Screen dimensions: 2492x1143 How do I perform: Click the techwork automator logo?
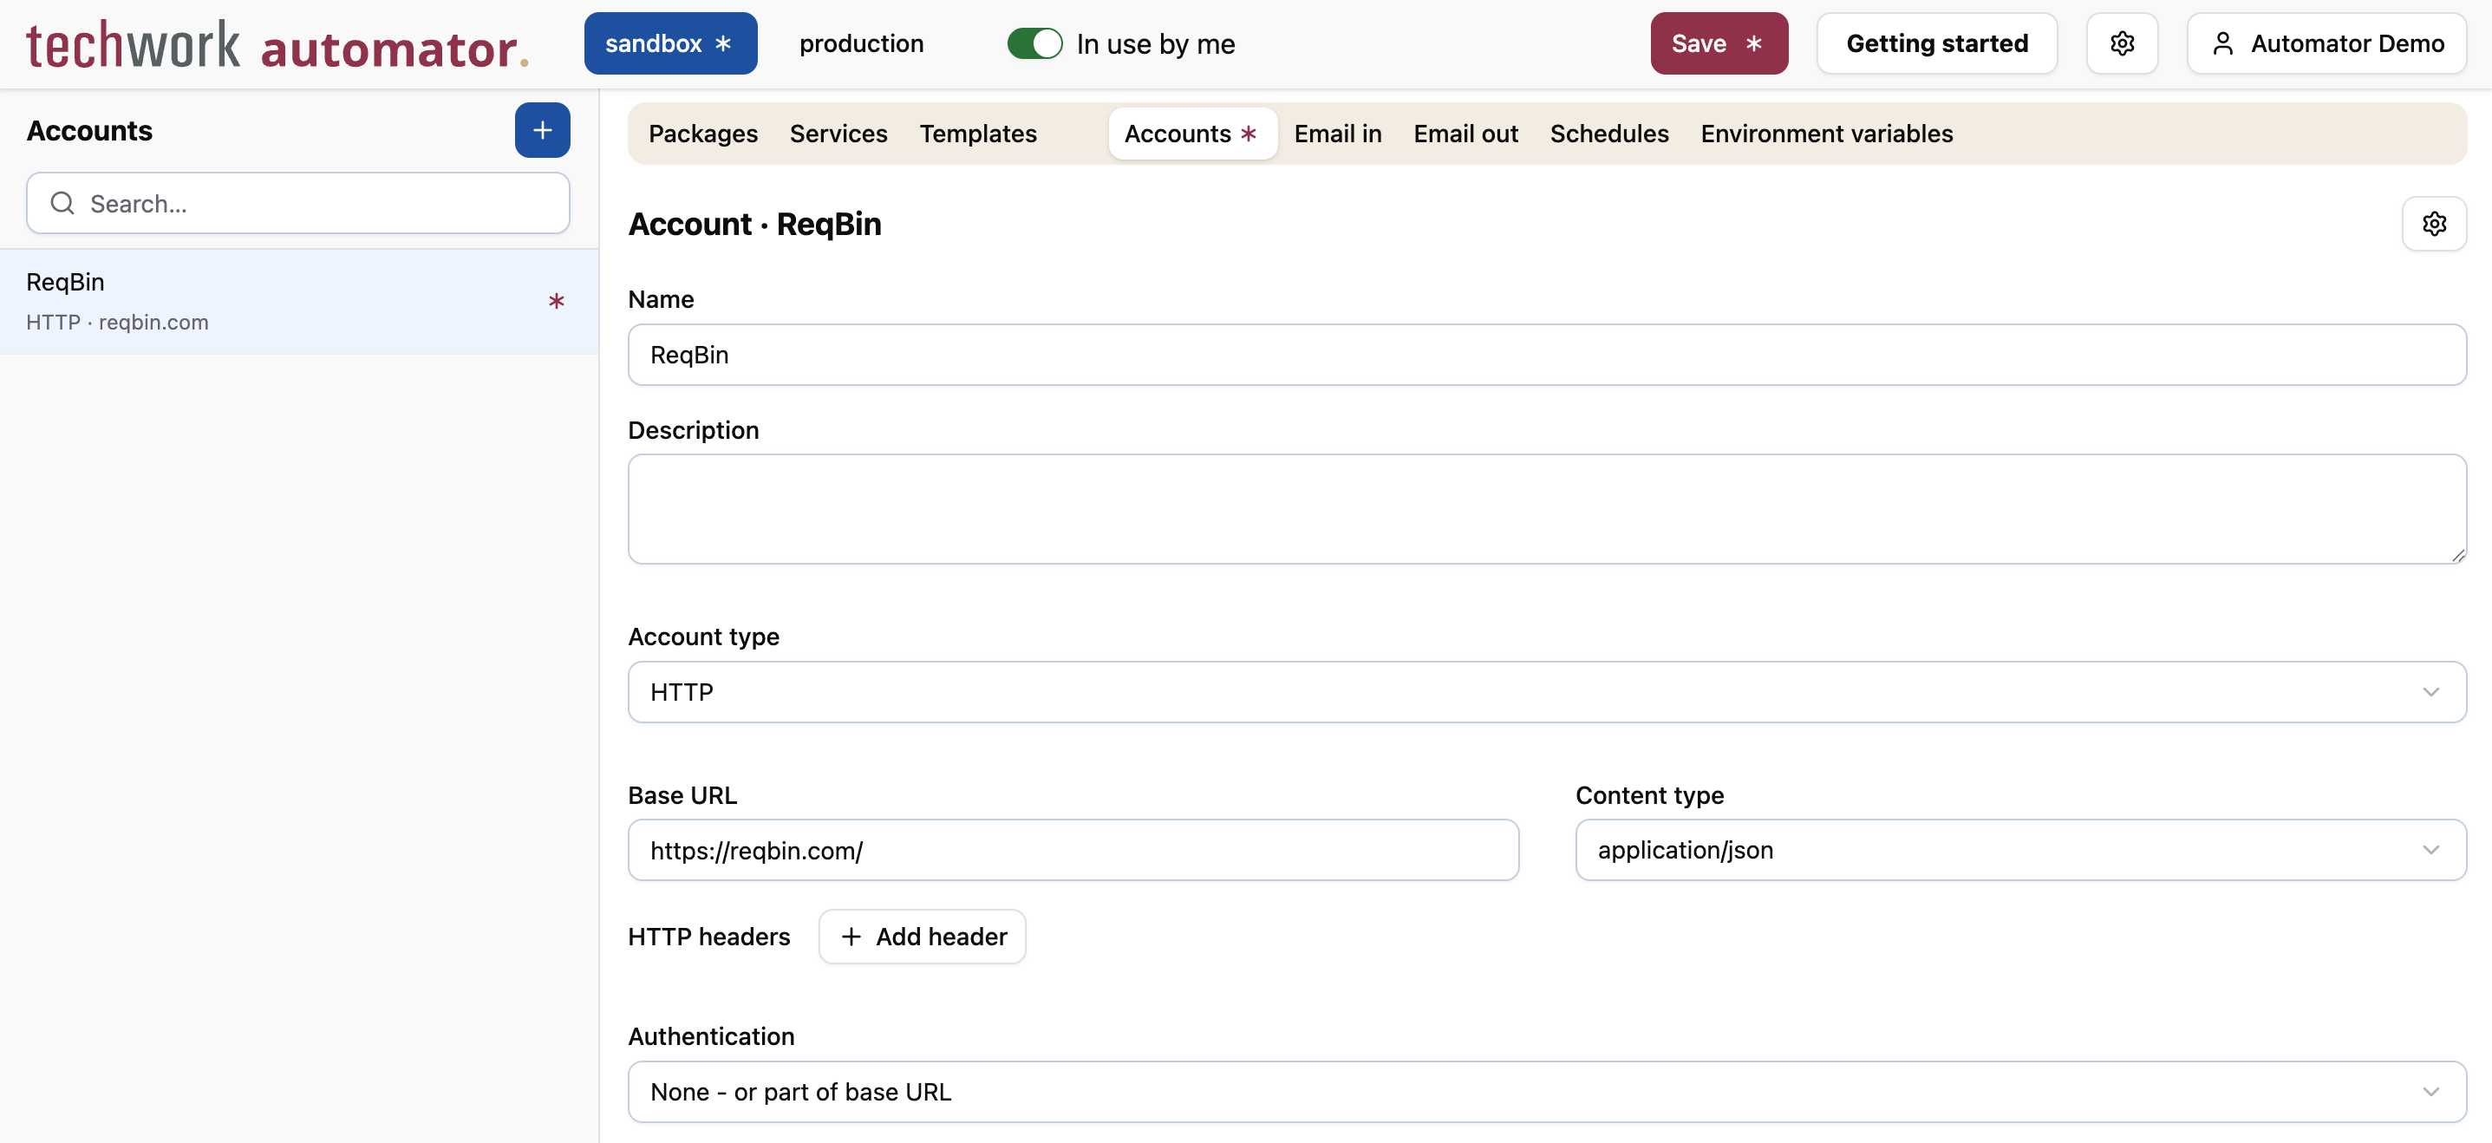coord(277,44)
